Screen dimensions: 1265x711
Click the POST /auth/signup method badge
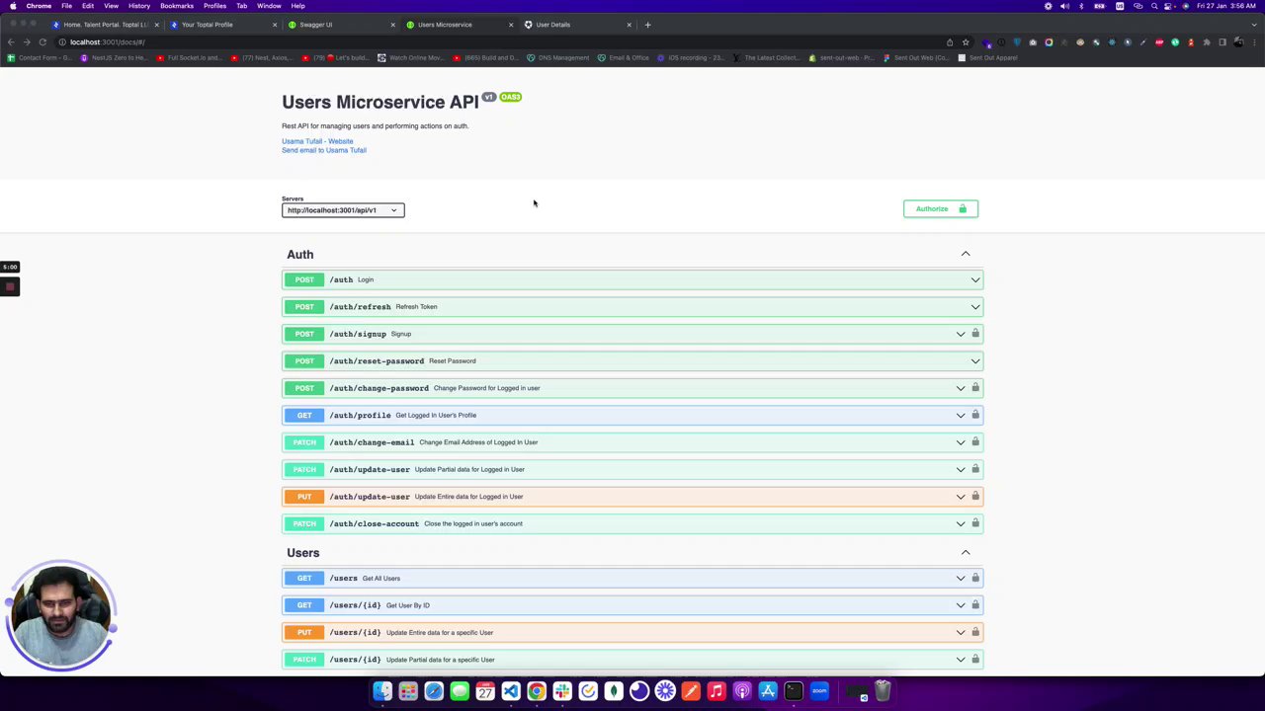[x=304, y=334]
